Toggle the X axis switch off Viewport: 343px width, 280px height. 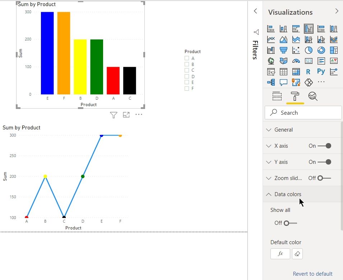(324, 146)
